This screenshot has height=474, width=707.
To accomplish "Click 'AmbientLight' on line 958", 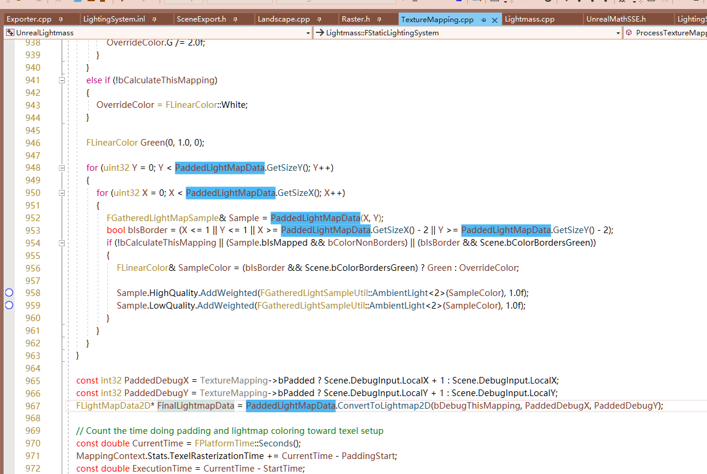I will click(x=400, y=293).
